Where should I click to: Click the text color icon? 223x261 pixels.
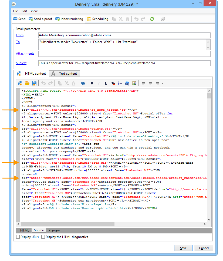coord(113,83)
